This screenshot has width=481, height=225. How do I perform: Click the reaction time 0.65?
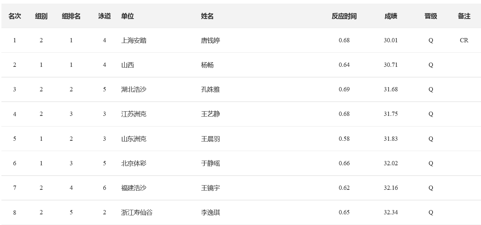344,212
